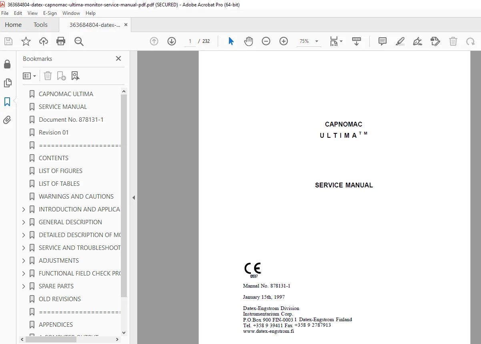The width and height of the screenshot is (481, 344).
Task: Switch to the Home tab
Action: tap(13, 25)
